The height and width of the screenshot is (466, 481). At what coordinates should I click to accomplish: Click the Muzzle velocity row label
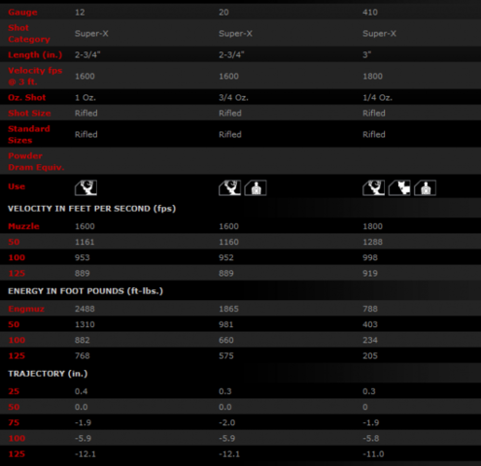point(23,226)
